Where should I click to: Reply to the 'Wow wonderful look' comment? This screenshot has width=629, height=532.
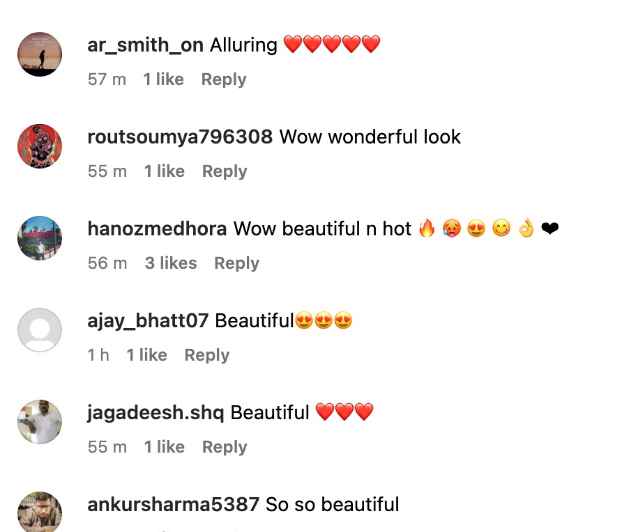click(225, 171)
